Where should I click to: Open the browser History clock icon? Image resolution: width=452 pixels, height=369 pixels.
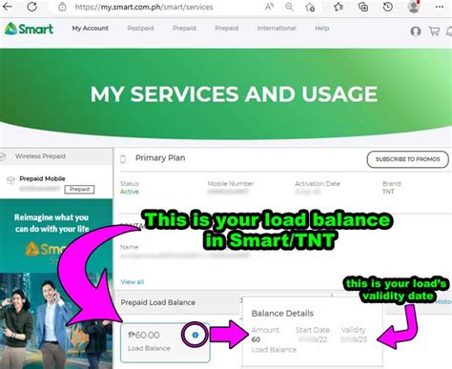[x=388, y=7]
